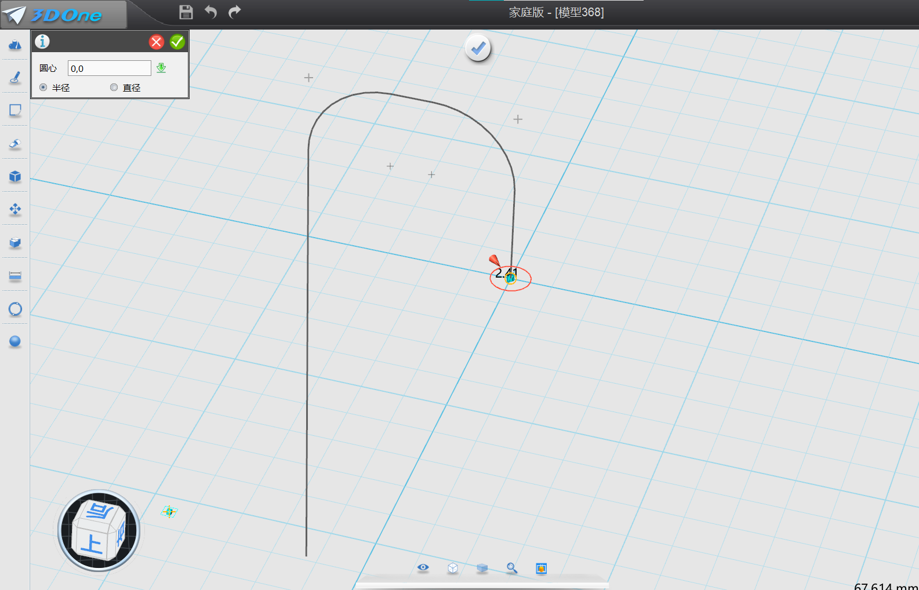Viewport: 919px width, 590px height.
Task: Open the sketch edit tool
Action: pyautogui.click(x=15, y=110)
